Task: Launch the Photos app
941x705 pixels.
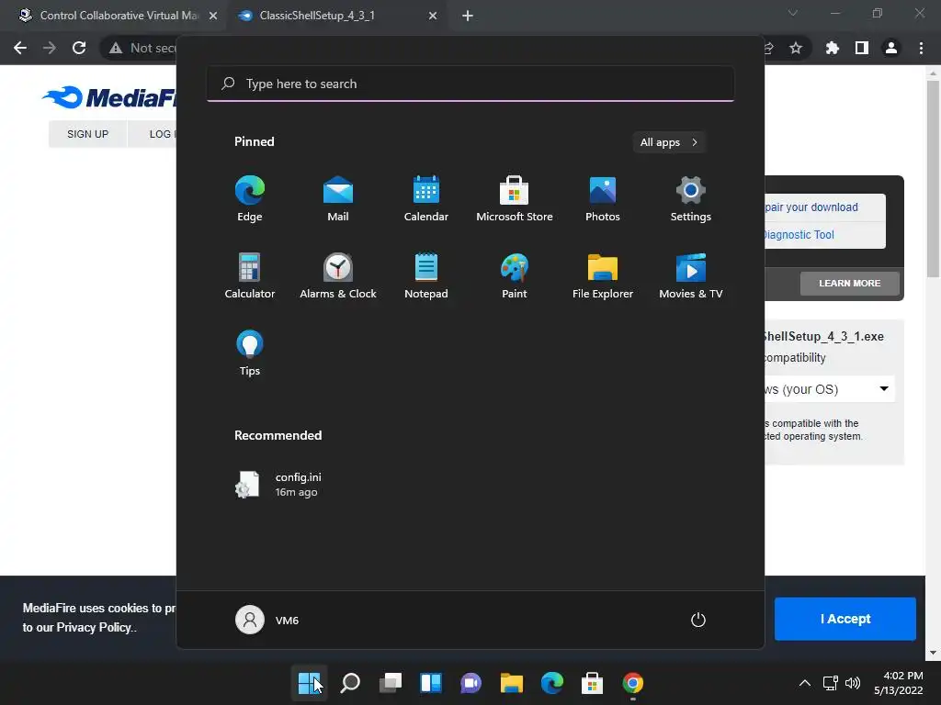Action: pos(603,199)
